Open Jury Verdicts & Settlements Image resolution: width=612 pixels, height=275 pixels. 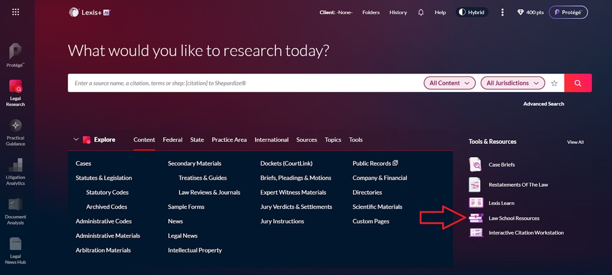296,207
